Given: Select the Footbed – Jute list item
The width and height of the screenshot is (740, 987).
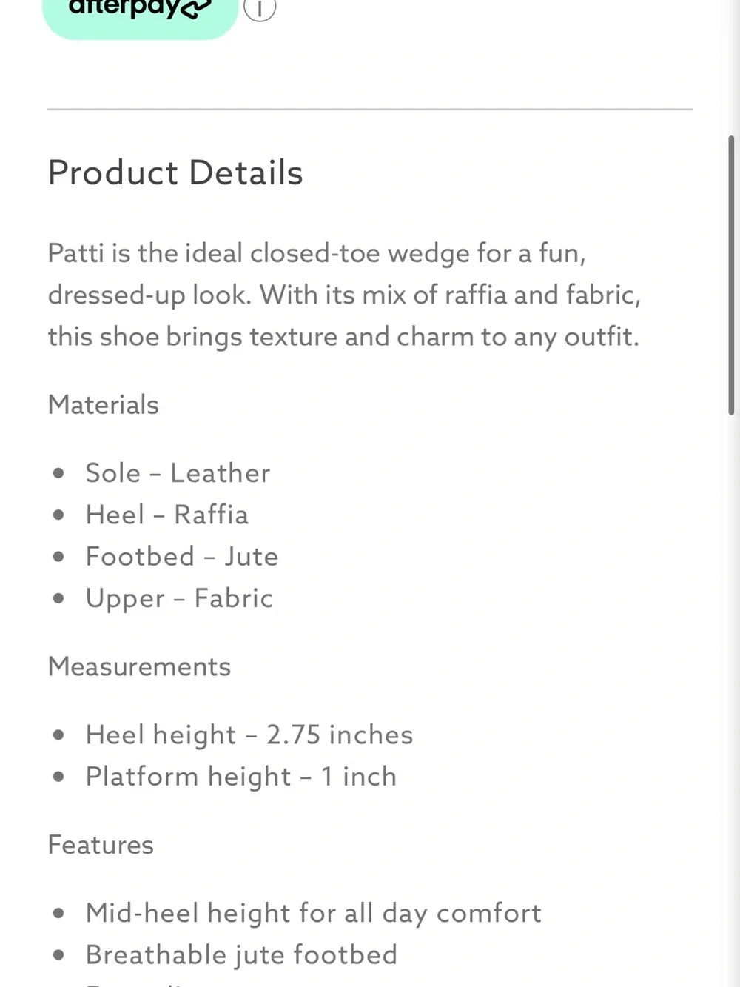Looking at the screenshot, I should click(182, 556).
